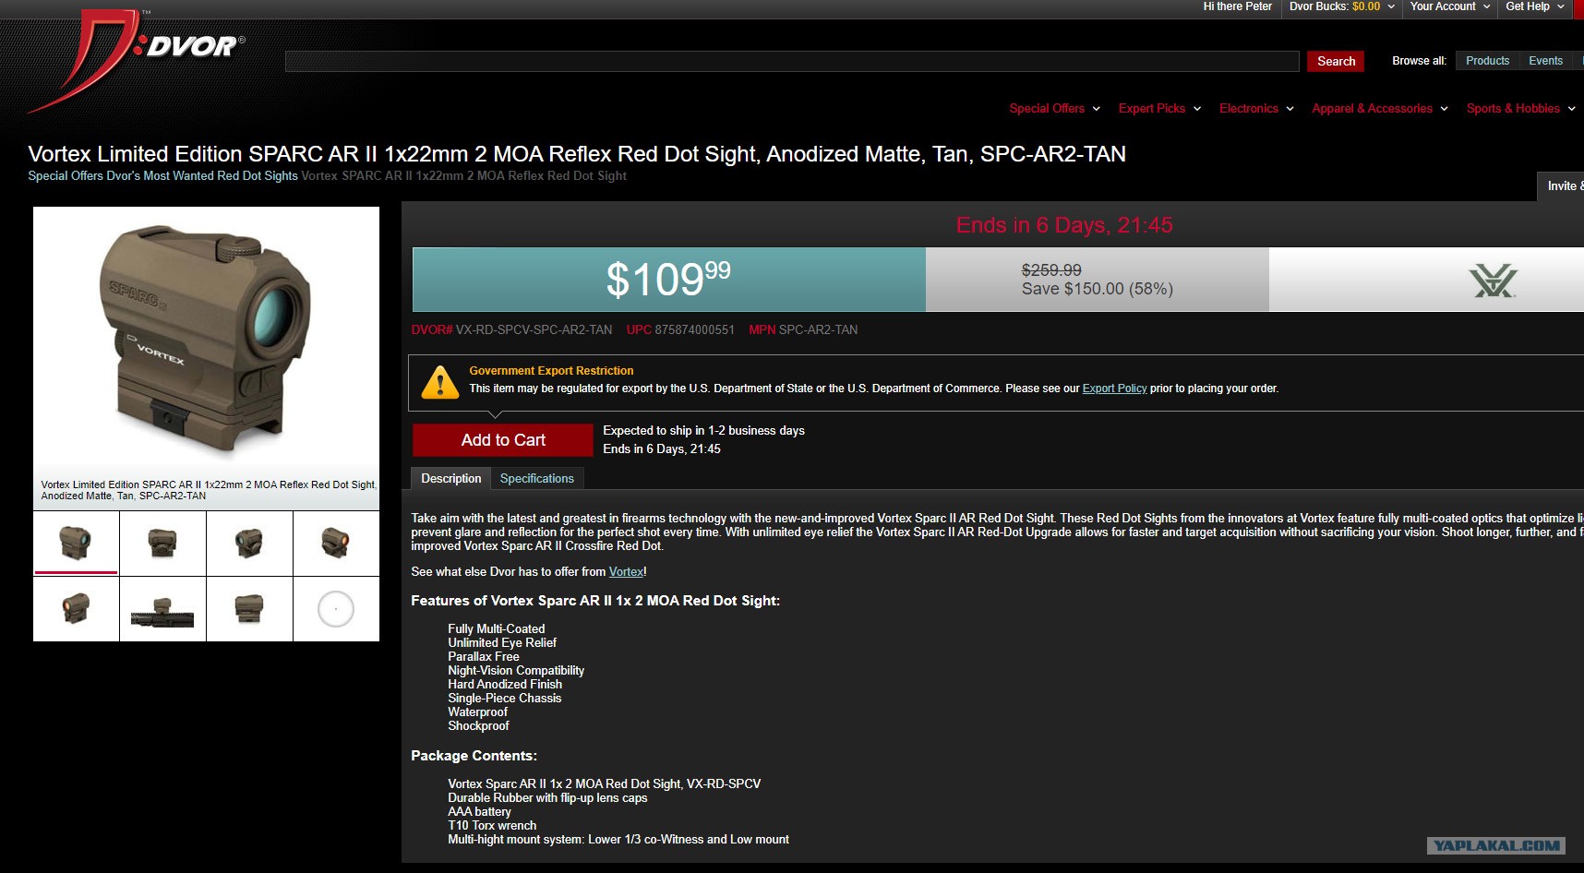The height and width of the screenshot is (873, 1584).
Task: Switch to the Description tab
Action: point(451,478)
